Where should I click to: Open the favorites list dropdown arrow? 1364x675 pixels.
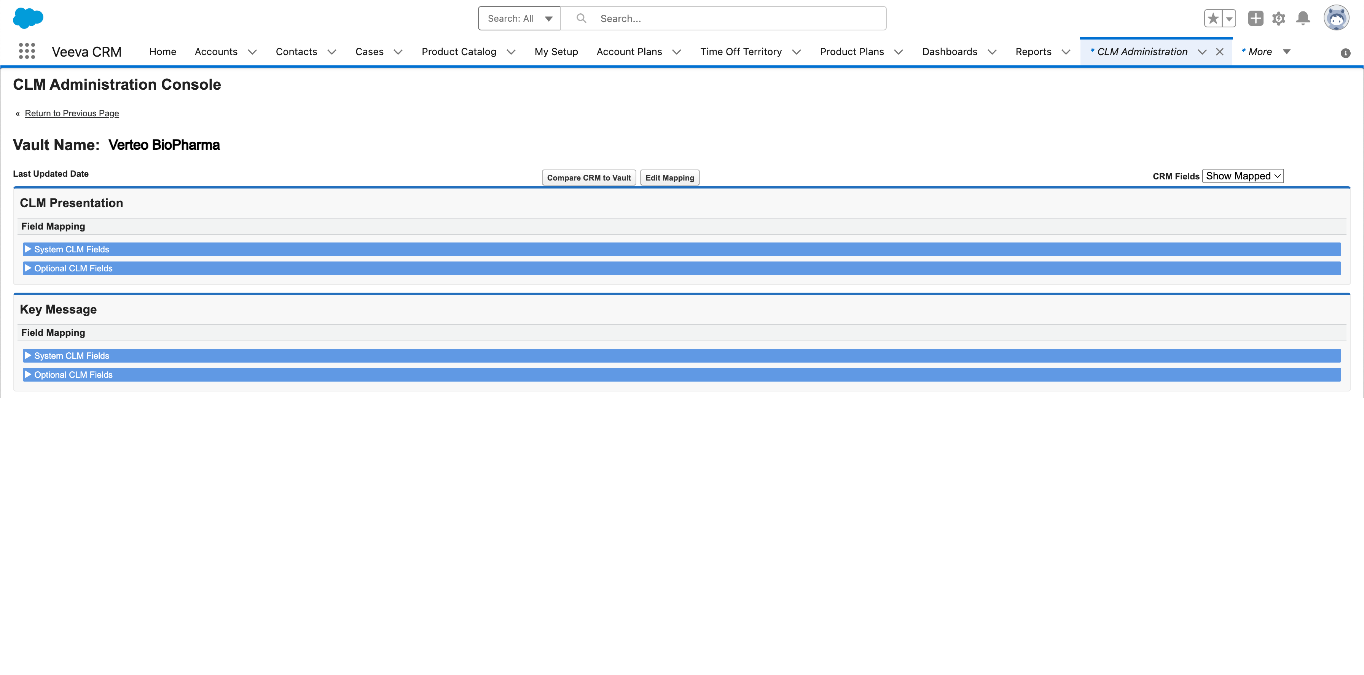coord(1229,19)
